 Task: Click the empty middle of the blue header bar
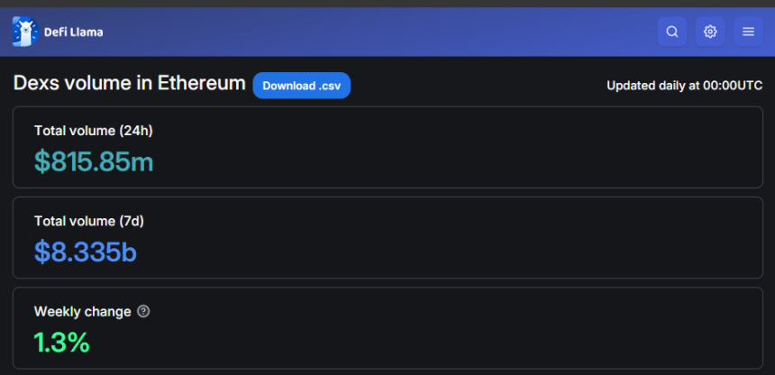point(378,32)
